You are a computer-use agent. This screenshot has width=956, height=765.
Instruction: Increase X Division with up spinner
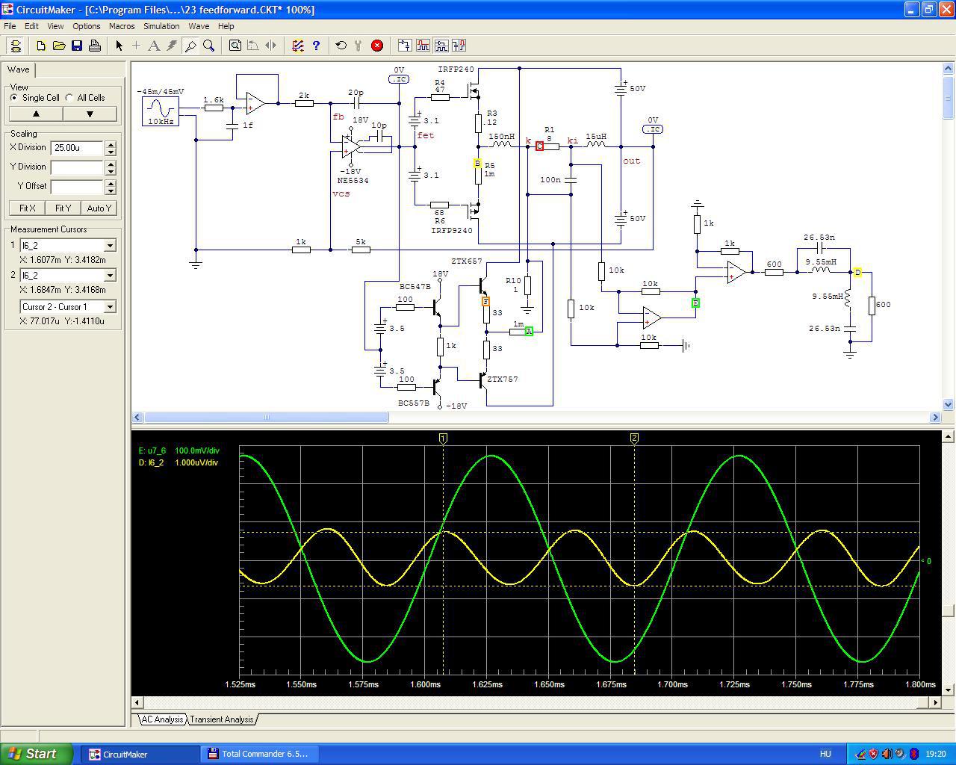(111, 144)
